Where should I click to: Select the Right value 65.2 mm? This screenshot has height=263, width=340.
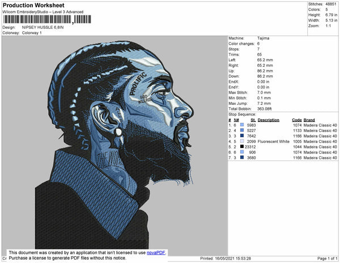pyautogui.click(x=265, y=65)
